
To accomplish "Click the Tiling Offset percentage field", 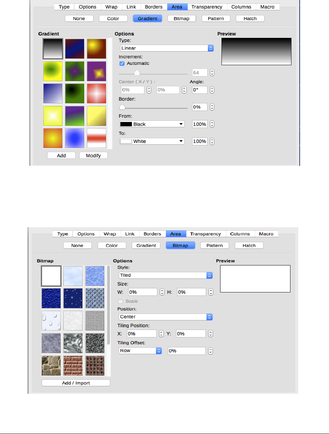I will click(x=187, y=351).
